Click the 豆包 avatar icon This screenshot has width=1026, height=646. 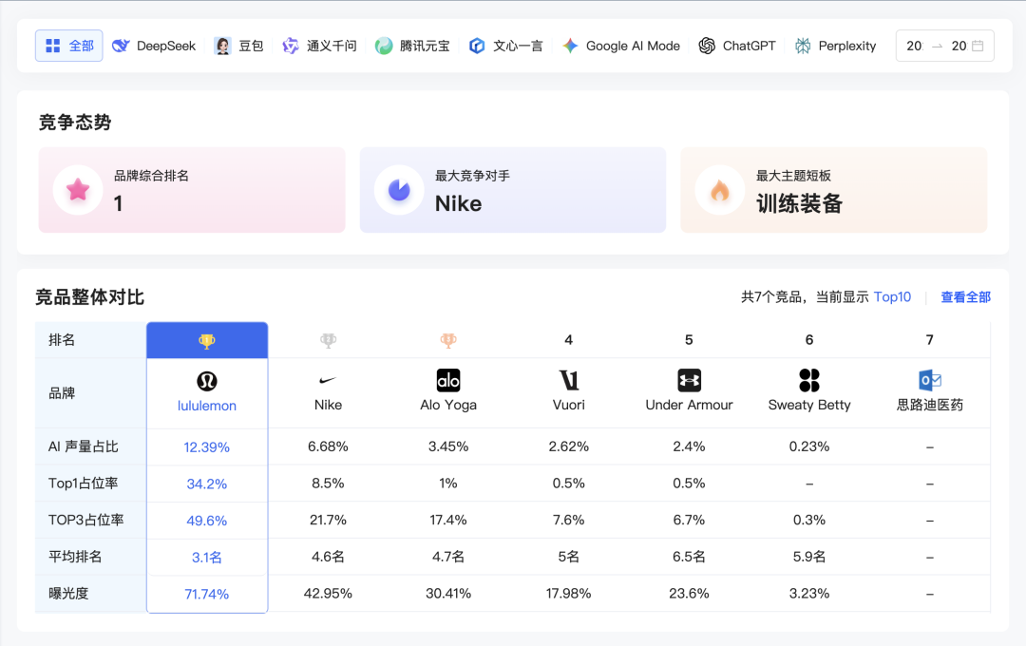pyautogui.click(x=222, y=46)
